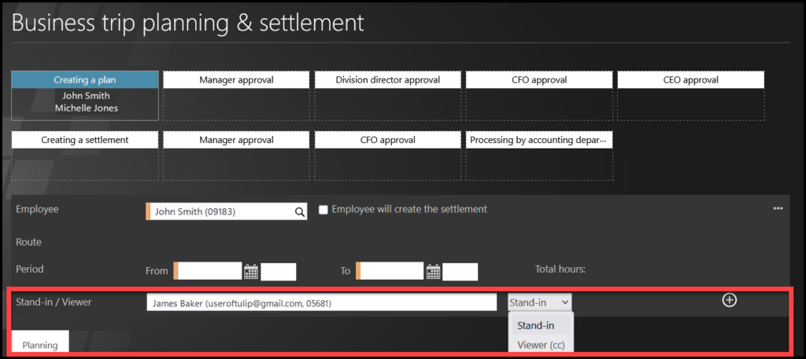Expand the Stand-in type dropdown
Screen dimensions: 806x359
tap(539, 302)
